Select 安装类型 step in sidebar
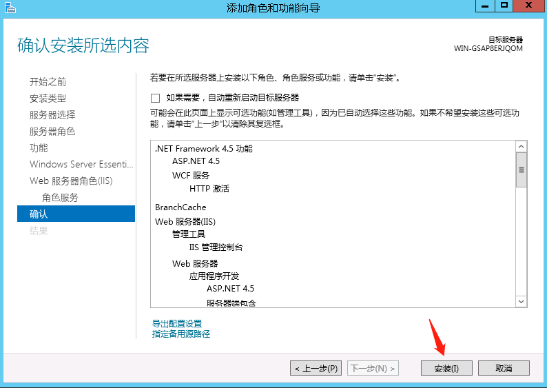 (x=48, y=99)
